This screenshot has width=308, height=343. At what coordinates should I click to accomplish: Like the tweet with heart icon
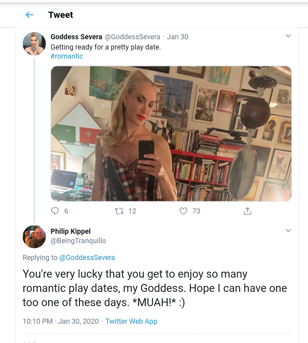(184, 211)
